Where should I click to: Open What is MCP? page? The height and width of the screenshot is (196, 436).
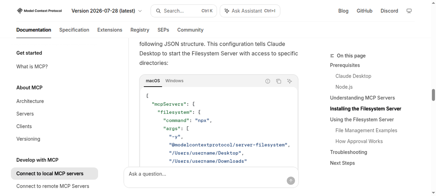pyautogui.click(x=32, y=67)
